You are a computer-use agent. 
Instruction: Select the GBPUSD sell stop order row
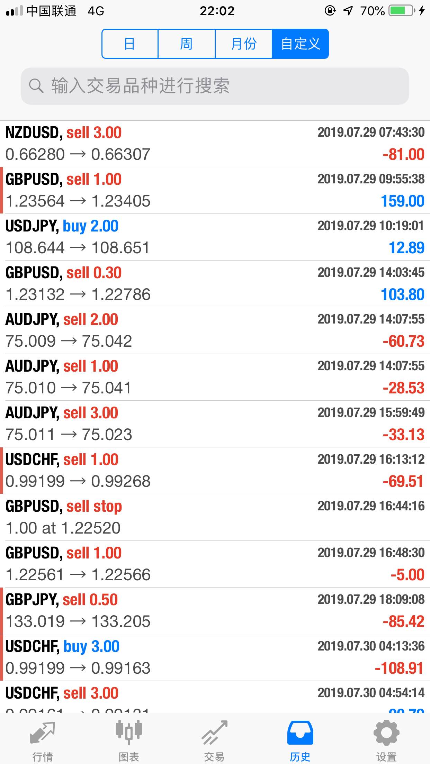click(215, 518)
